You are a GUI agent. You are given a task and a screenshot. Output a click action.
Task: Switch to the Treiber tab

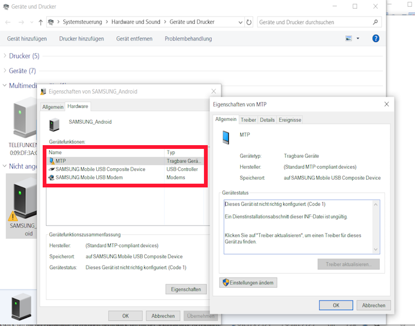[248, 120]
